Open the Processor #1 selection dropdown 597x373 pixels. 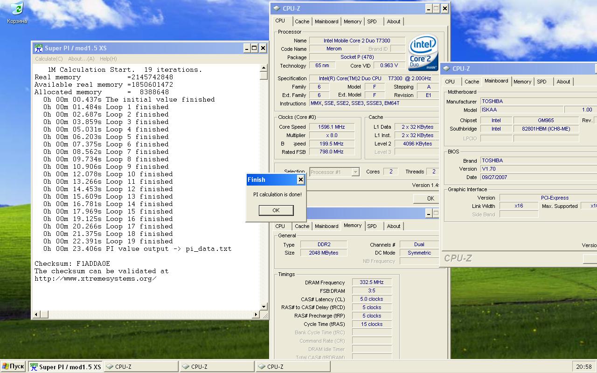pyautogui.click(x=334, y=172)
